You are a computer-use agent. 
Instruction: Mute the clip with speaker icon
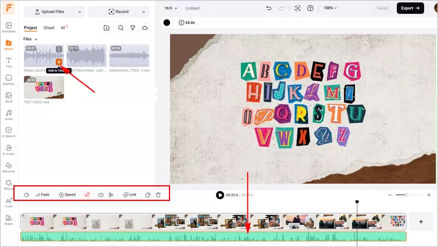pyautogui.click(x=27, y=195)
